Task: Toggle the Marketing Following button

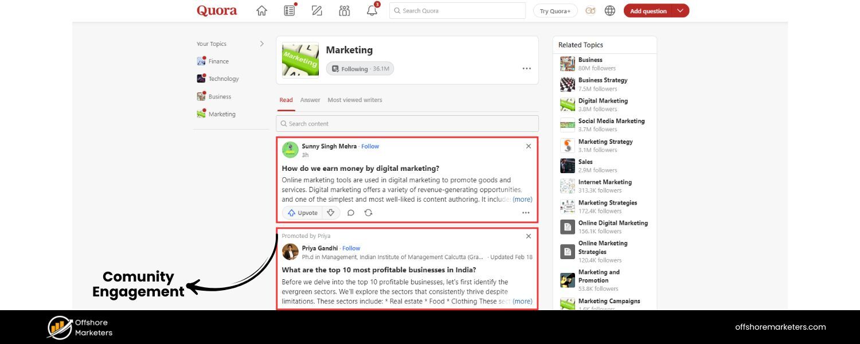Action: pyautogui.click(x=360, y=69)
